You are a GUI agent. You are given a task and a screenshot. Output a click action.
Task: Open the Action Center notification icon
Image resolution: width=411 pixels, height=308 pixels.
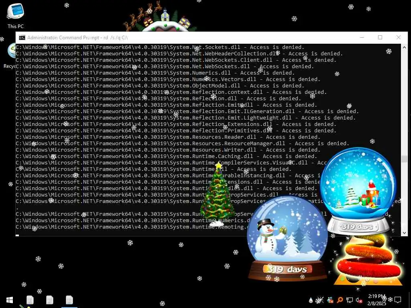click(x=398, y=300)
